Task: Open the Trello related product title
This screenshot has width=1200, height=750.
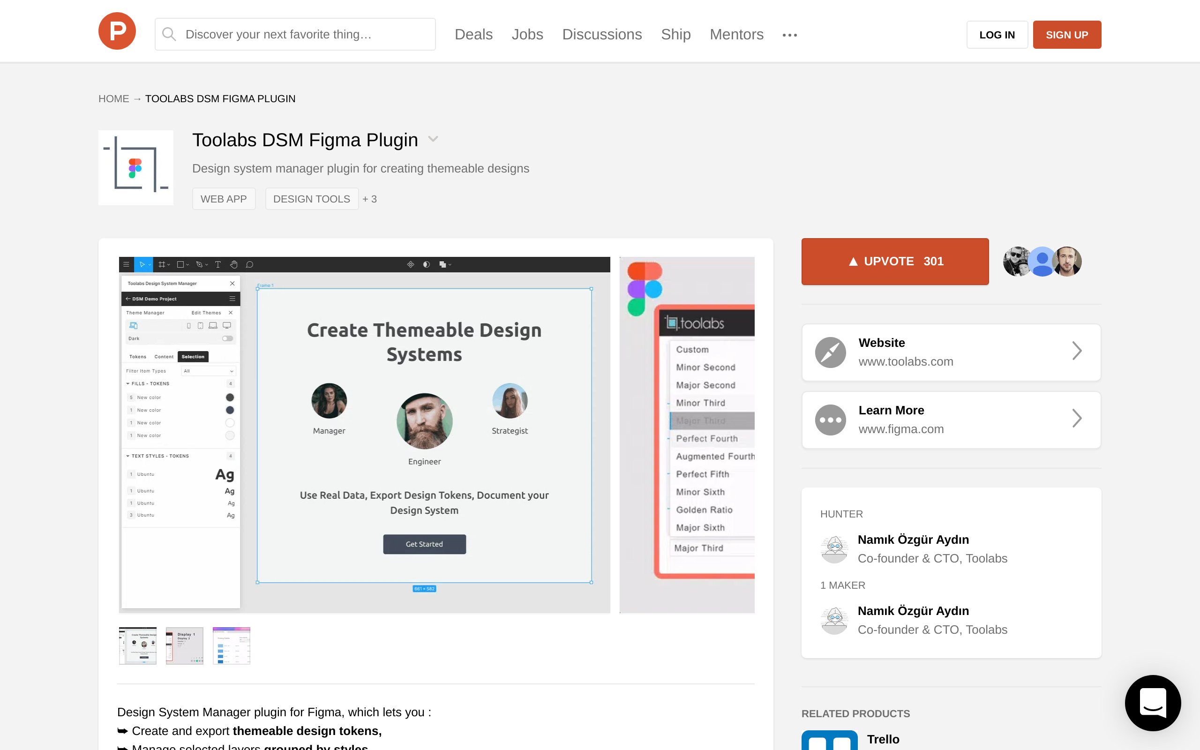Action: pos(883,739)
